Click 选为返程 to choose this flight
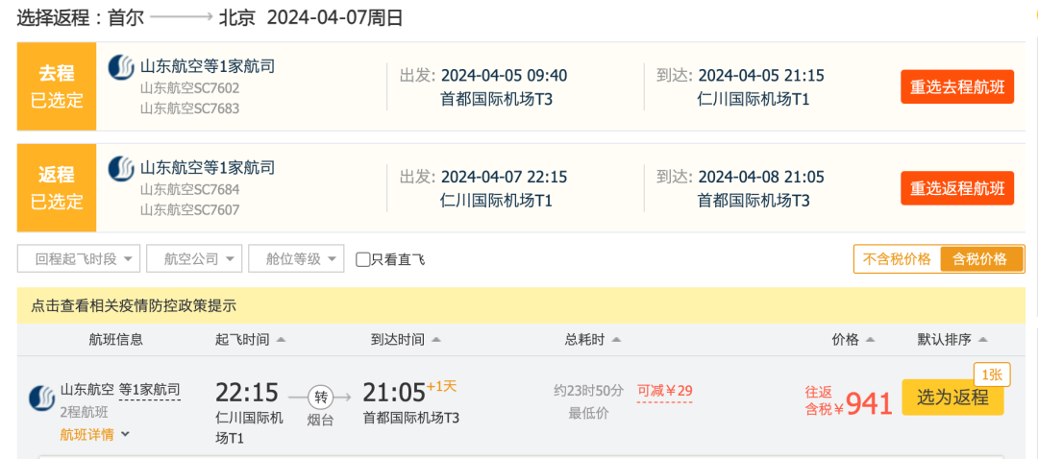 952,398
